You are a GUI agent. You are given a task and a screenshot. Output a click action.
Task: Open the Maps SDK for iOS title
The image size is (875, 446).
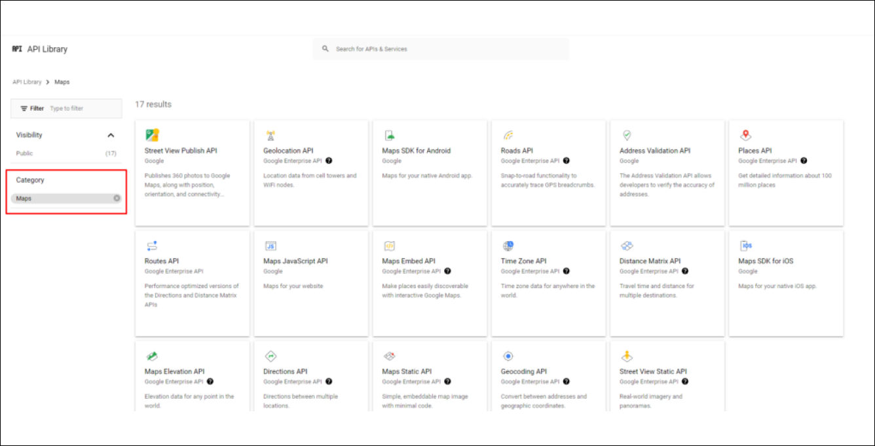click(766, 261)
